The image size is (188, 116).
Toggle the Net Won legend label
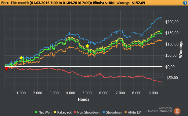click(x=45, y=112)
